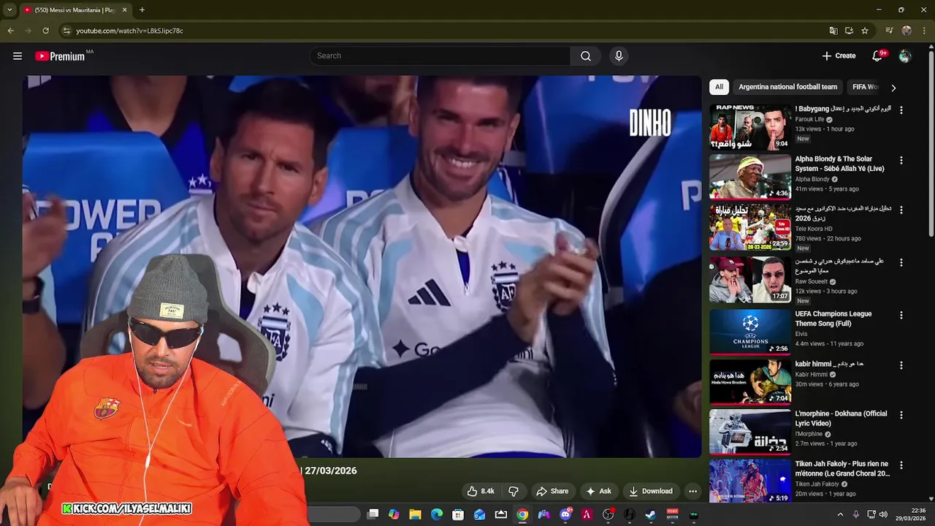Dislike the video with thumbs-down icon
Image resolution: width=935 pixels, height=526 pixels.
tap(513, 491)
